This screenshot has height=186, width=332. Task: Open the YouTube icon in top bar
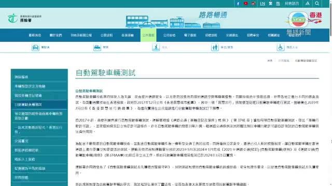[x=245, y=4]
